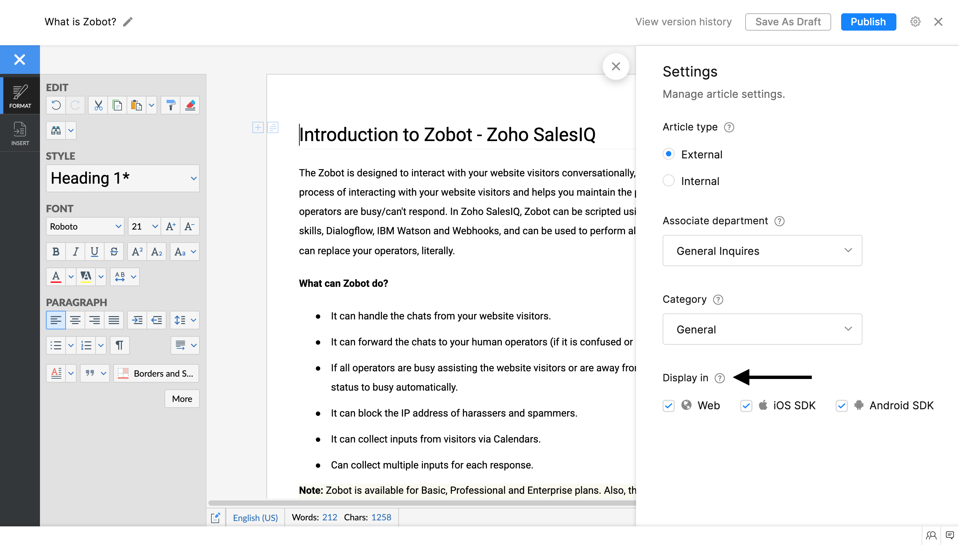Open the Associate department dropdown
Screen dimensions: 959x545
pyautogui.click(x=762, y=251)
